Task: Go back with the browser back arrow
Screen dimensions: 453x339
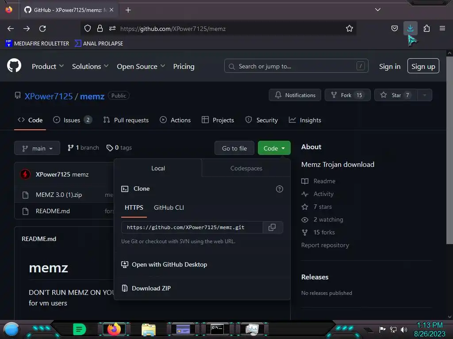Action: tap(11, 29)
